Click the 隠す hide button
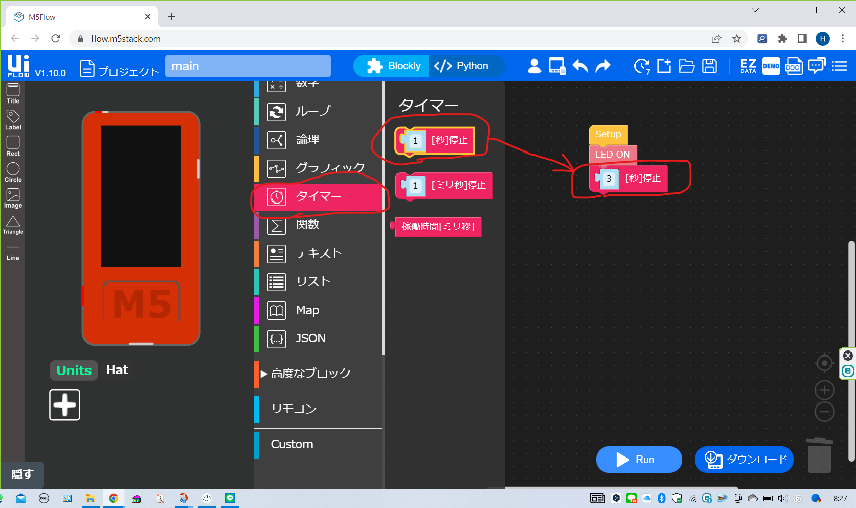The image size is (856, 508). tap(22, 474)
